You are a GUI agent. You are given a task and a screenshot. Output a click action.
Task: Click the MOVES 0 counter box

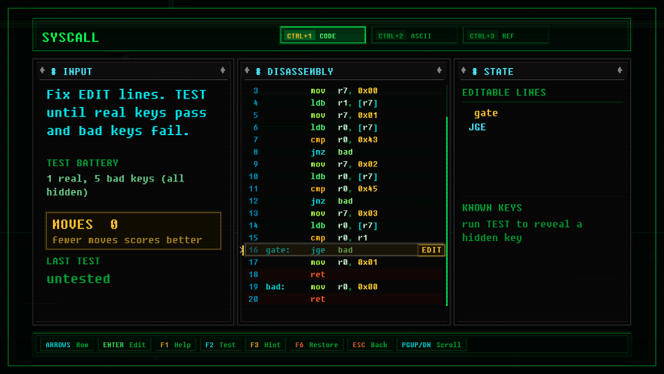tap(134, 231)
